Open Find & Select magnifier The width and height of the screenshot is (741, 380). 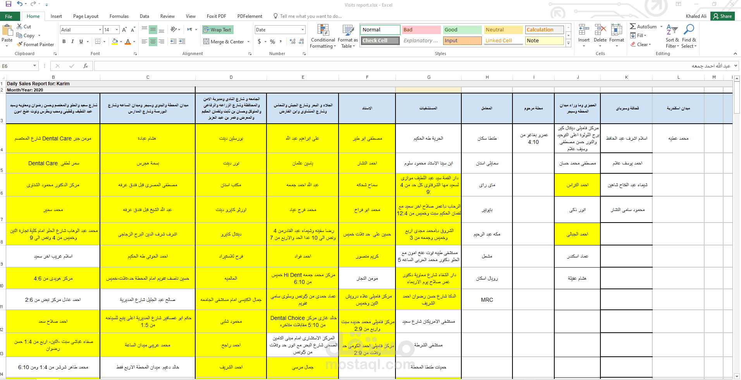(x=689, y=36)
